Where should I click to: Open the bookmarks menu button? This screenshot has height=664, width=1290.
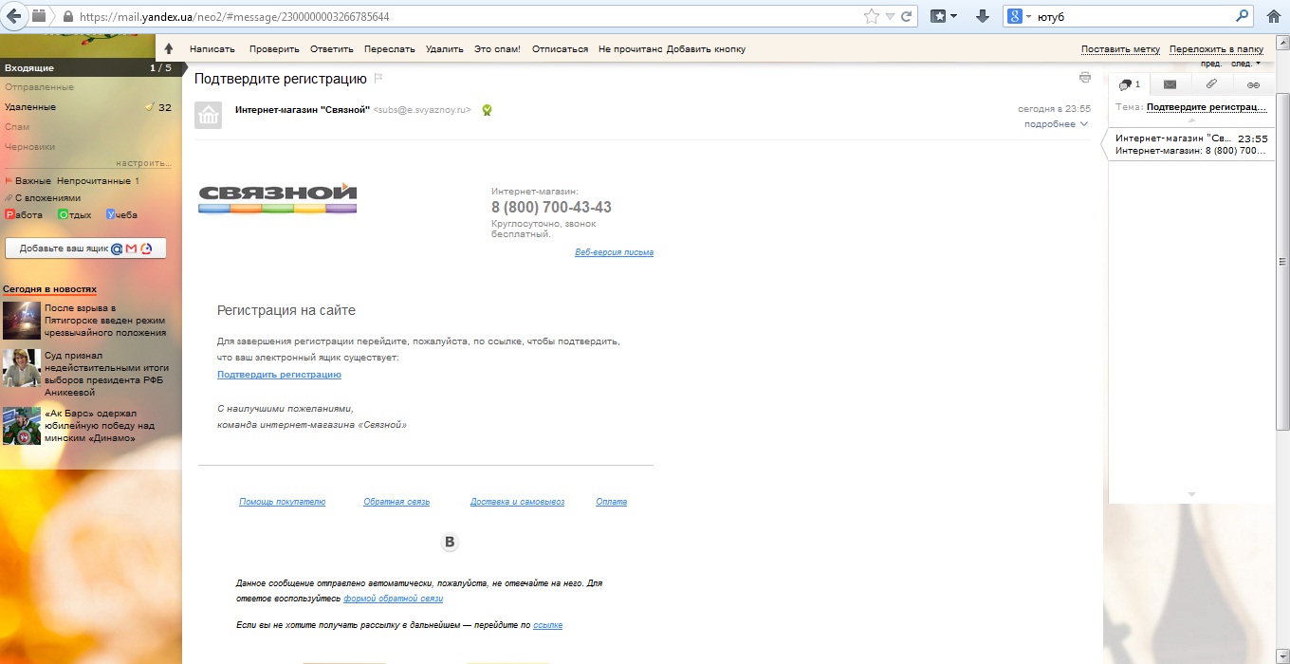(944, 16)
